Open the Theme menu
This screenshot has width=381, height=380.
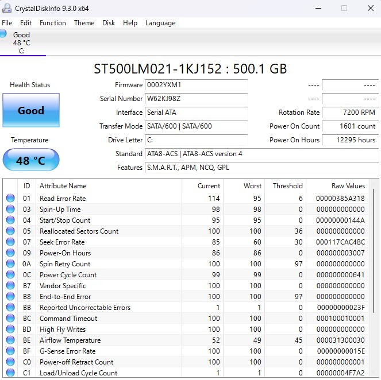tap(84, 23)
